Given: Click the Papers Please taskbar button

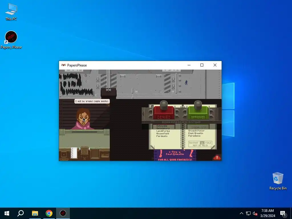Looking at the screenshot, I should coord(63,213).
